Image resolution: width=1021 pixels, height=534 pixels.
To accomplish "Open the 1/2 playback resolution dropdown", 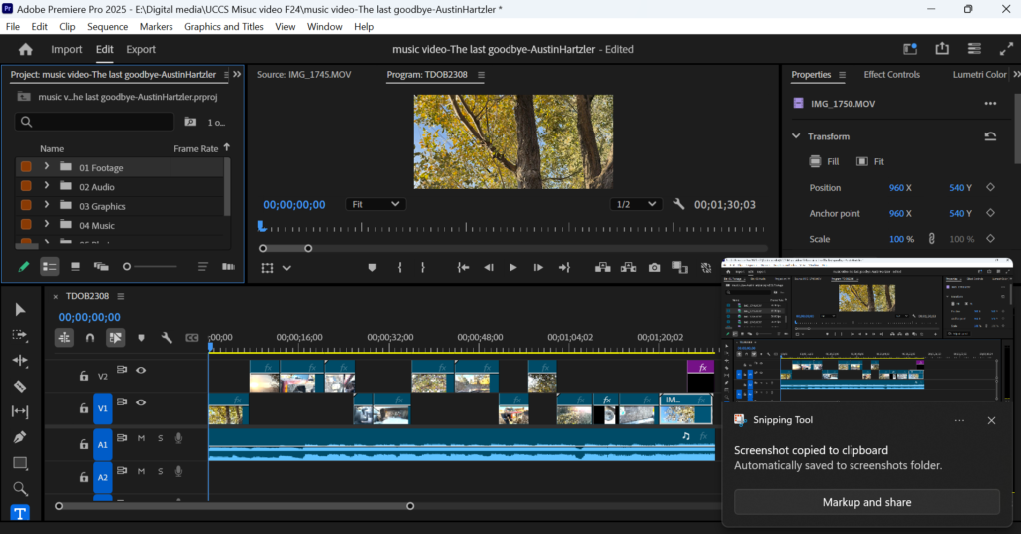I will [x=636, y=204].
